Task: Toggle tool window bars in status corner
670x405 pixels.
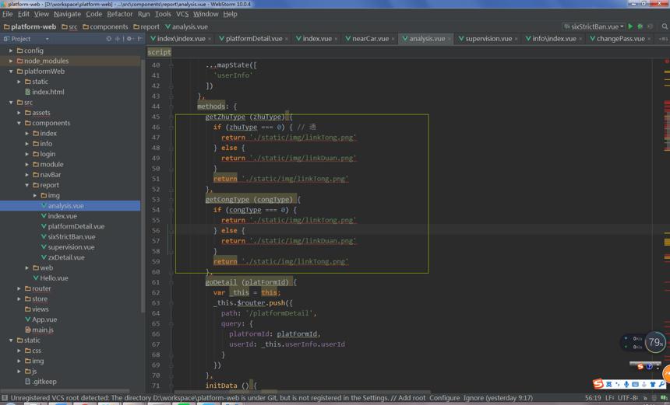Action: (x=5, y=398)
